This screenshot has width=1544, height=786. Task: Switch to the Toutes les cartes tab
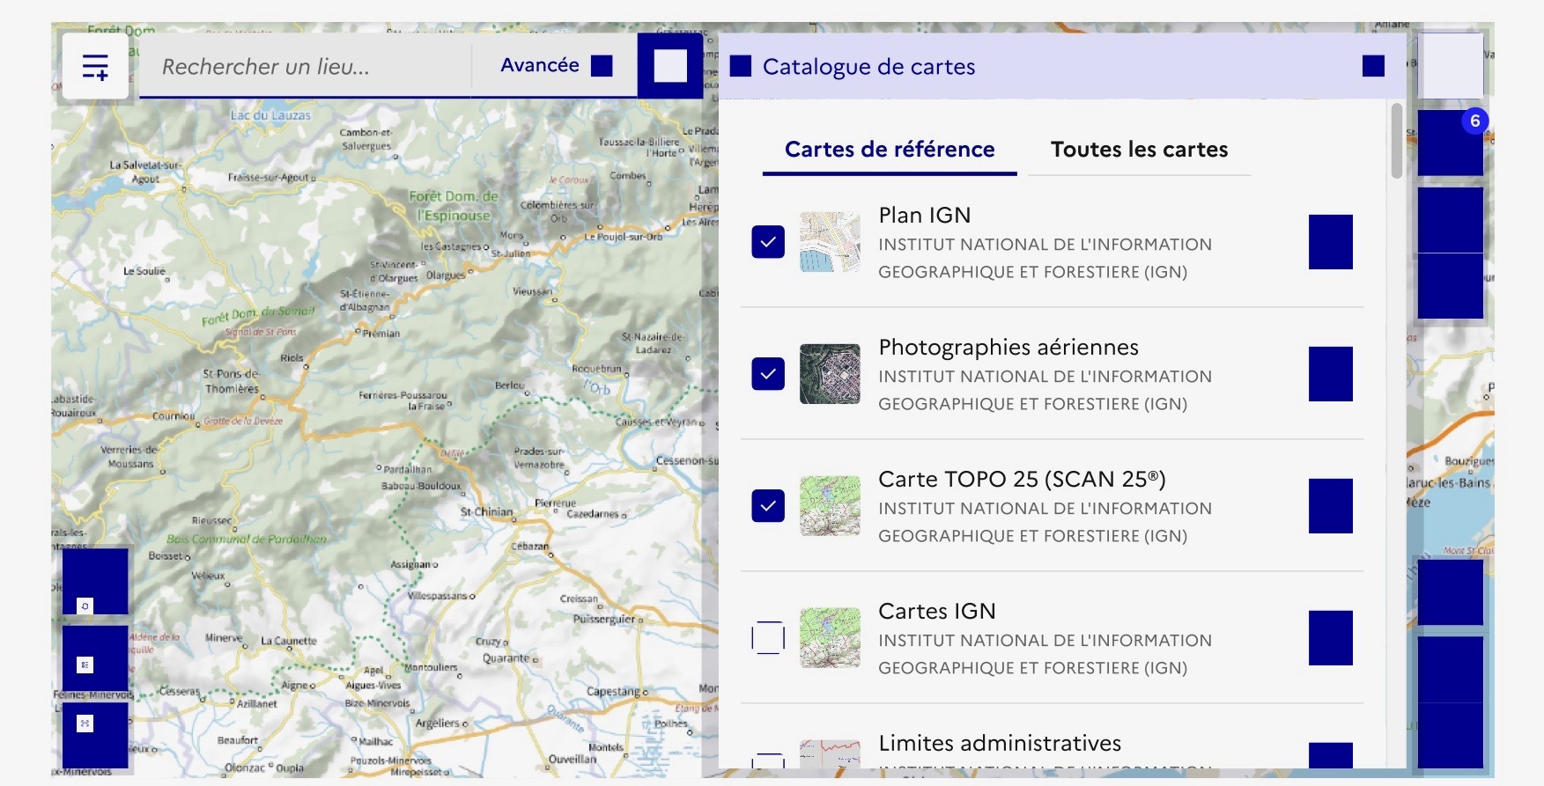tap(1139, 150)
